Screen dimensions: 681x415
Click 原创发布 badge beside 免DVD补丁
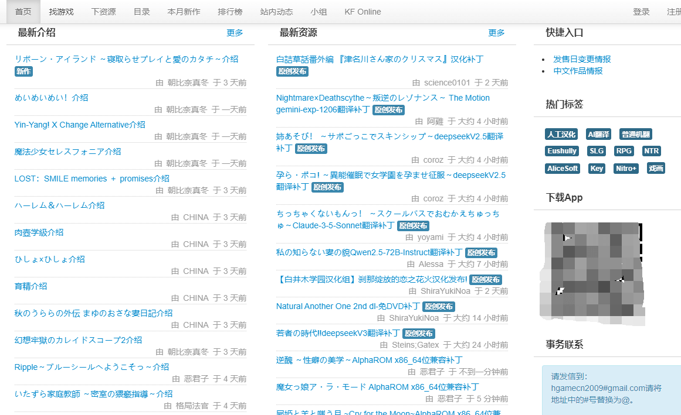click(439, 307)
